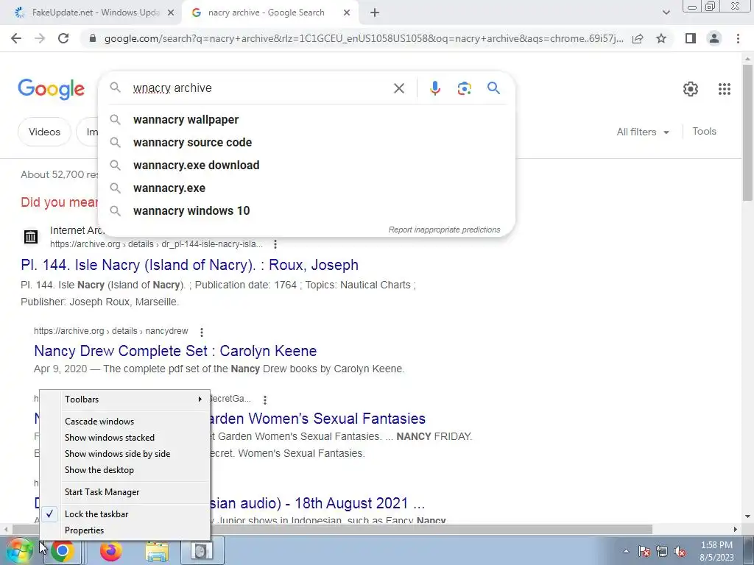Pick the wannacry source code suggestion
Viewport: 754px width, 565px height.
point(306,143)
